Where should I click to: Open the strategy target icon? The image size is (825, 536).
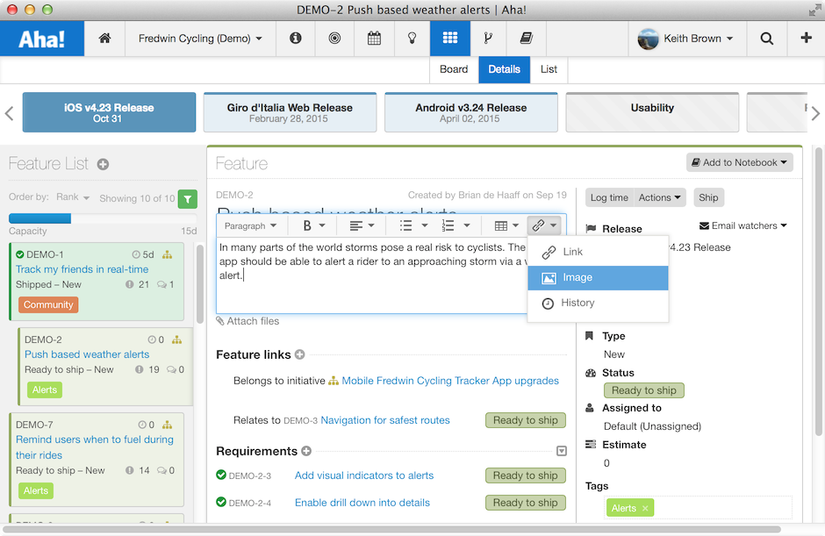(x=334, y=38)
